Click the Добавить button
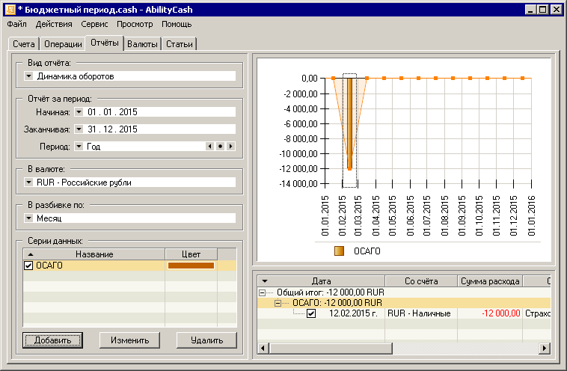Viewport: 567px width, 371px height. [52, 340]
